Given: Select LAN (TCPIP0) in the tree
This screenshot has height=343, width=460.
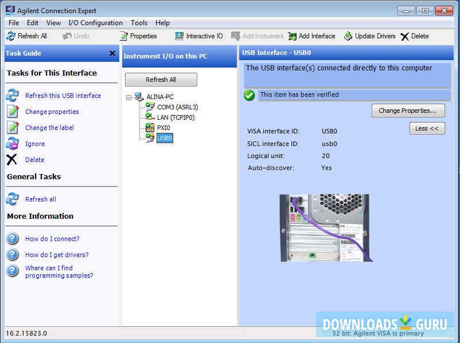Looking at the screenshot, I should click(x=176, y=117).
